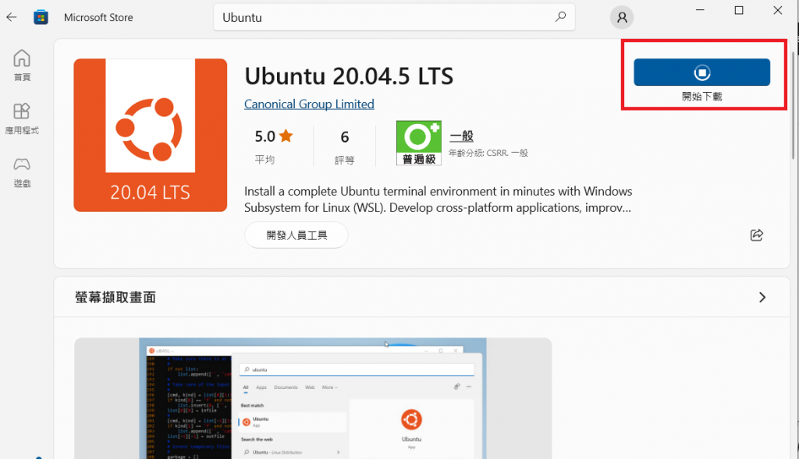Open Canonical Group Limited publisher link
The image size is (799, 459).
(x=309, y=104)
